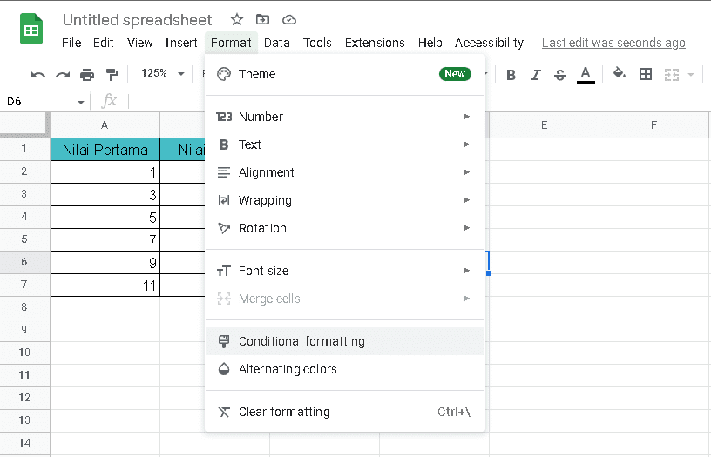The height and width of the screenshot is (457, 711).
Task: Close the open Format menu
Action: click(231, 43)
